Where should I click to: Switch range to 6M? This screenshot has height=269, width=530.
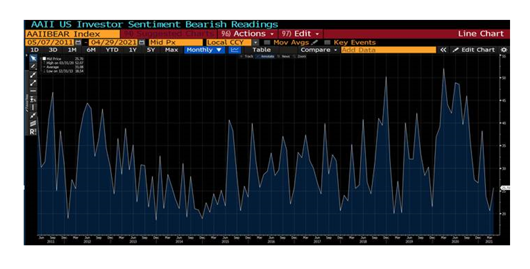coord(91,50)
